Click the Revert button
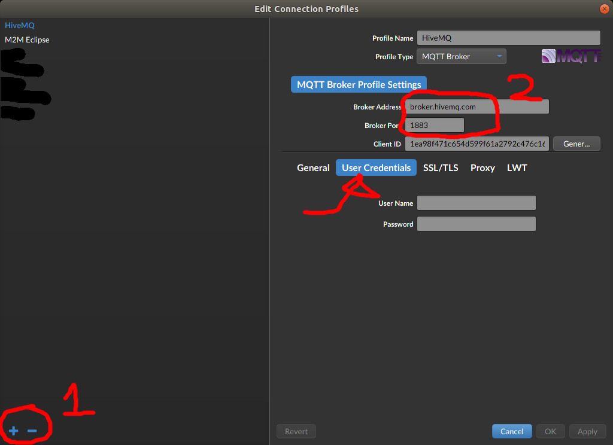This screenshot has height=445, width=613. click(x=296, y=431)
